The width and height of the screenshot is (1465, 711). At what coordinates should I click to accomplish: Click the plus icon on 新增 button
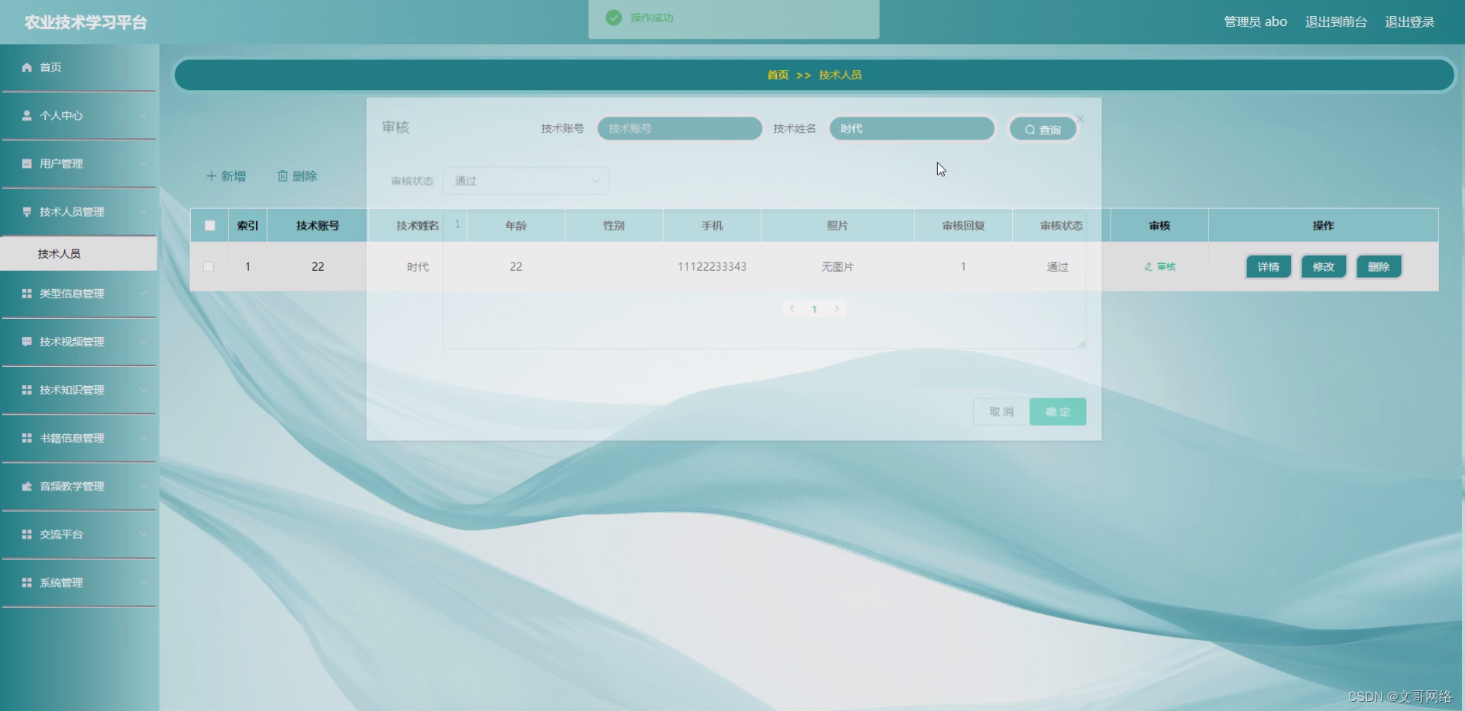[x=211, y=175]
